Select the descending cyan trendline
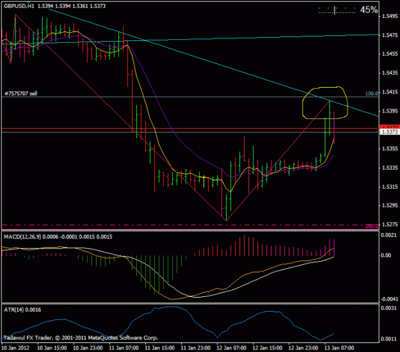The height and width of the screenshot is (352, 400). pos(213,63)
